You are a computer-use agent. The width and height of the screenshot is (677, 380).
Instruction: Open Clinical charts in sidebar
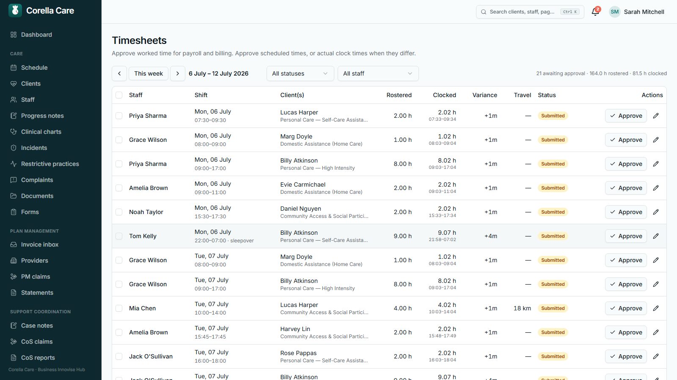point(51,132)
